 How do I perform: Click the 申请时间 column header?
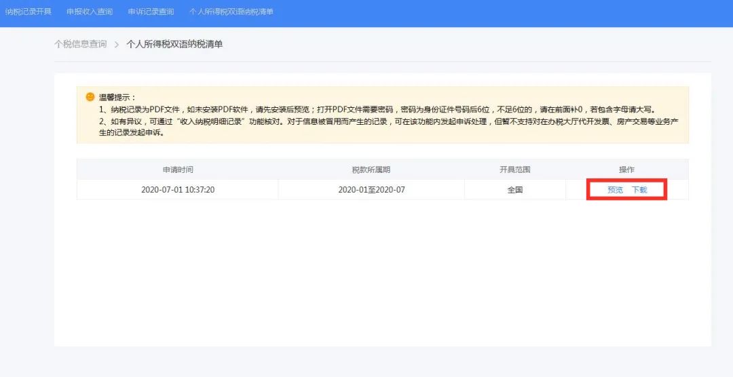pyautogui.click(x=178, y=170)
